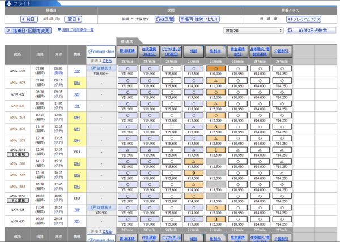
Task: Click 特割 column header in top header row
Action: (x=193, y=51)
